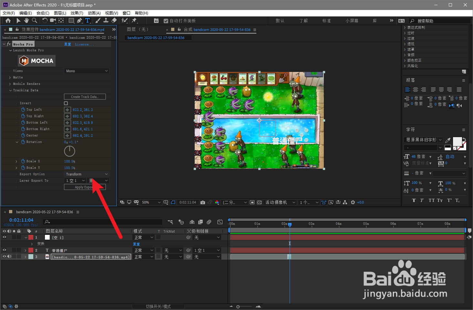Collapse the Tracking Data group
The width and height of the screenshot is (473, 310).
tap(10, 90)
